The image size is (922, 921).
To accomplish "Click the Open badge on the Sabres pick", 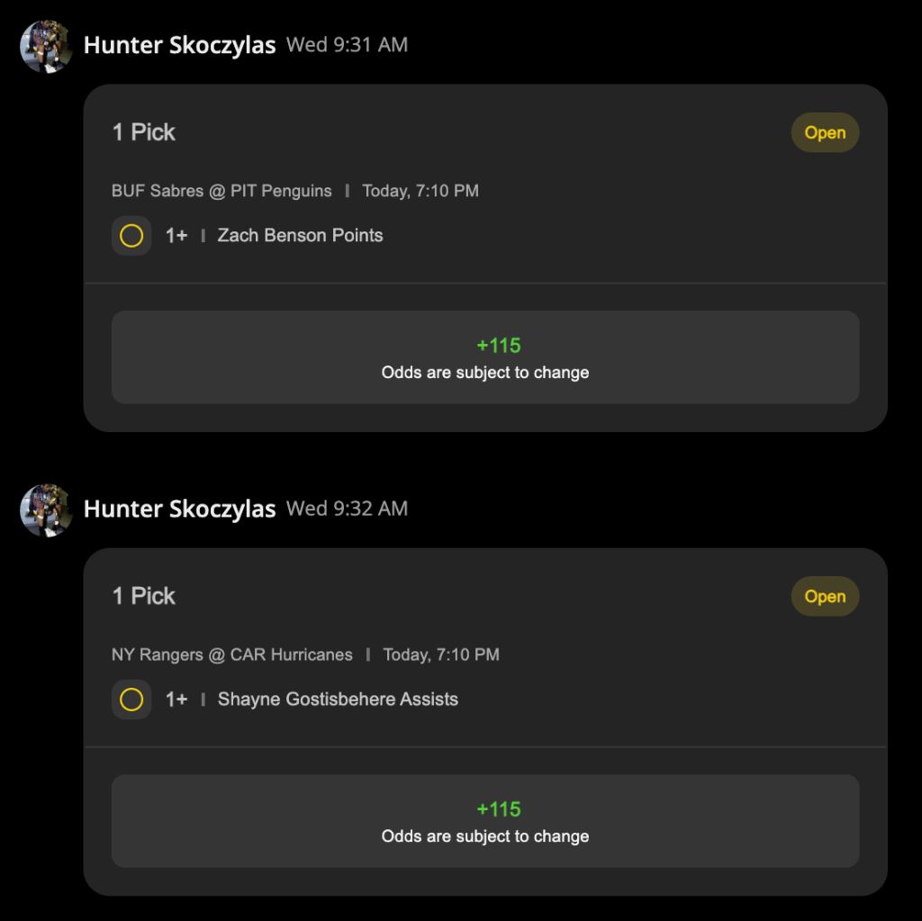I will pos(825,132).
